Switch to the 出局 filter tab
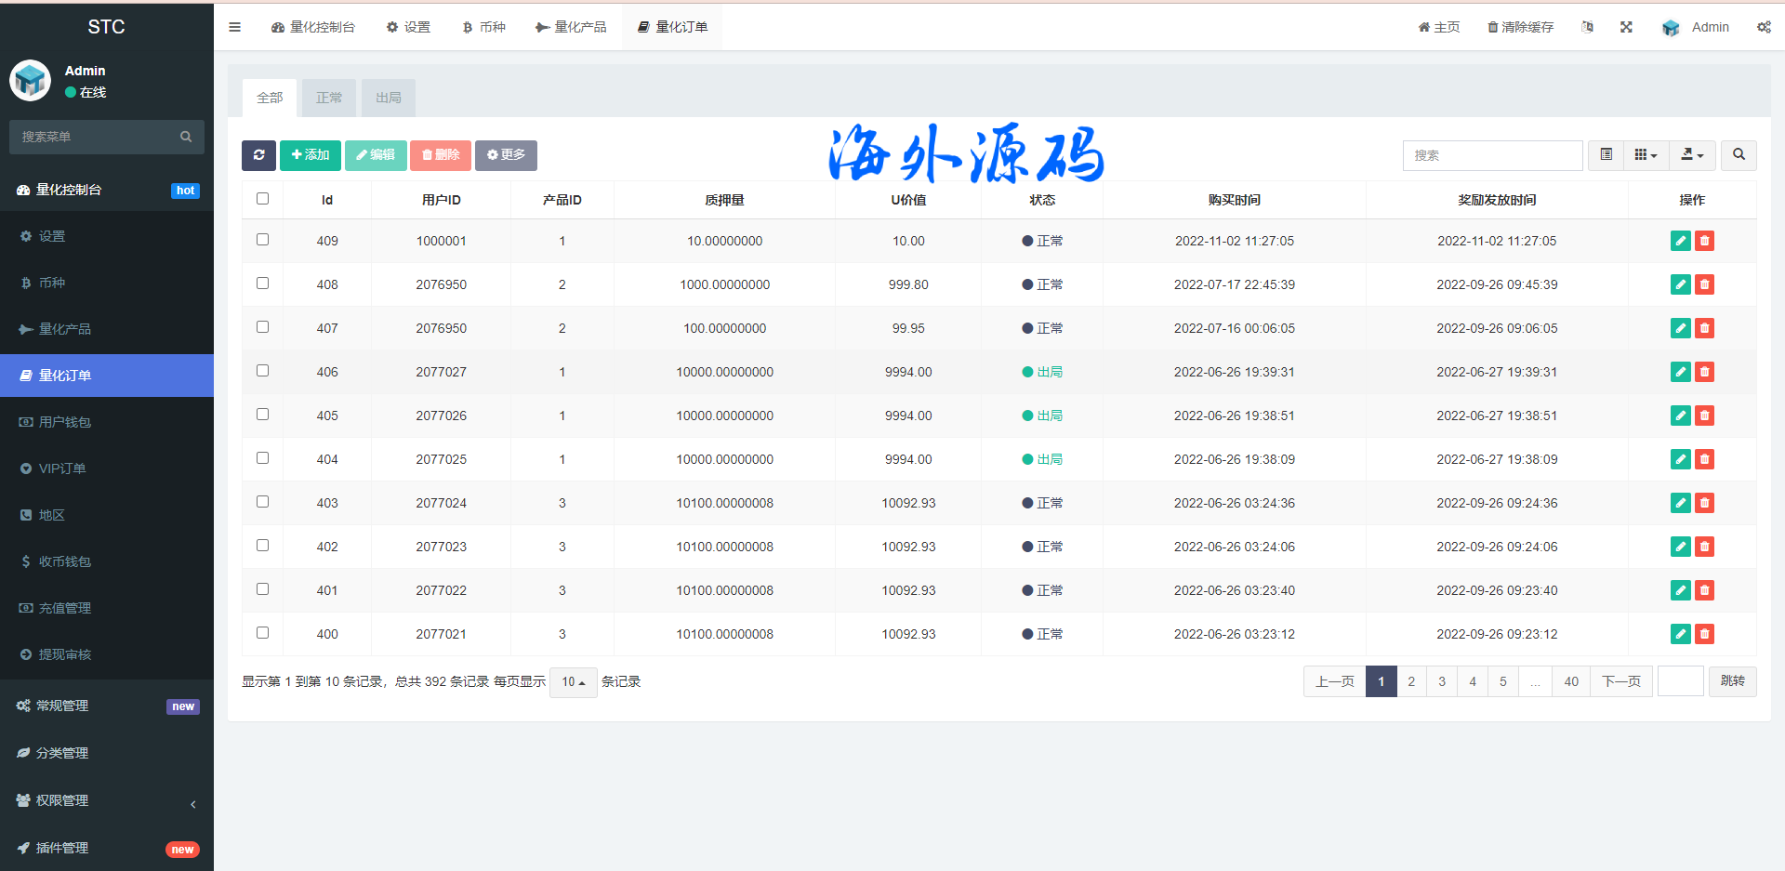Image resolution: width=1785 pixels, height=871 pixels. click(388, 98)
